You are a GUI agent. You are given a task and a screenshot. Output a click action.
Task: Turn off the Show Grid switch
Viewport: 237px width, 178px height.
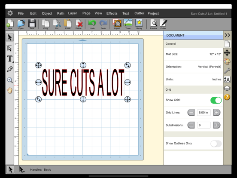pos(216,100)
